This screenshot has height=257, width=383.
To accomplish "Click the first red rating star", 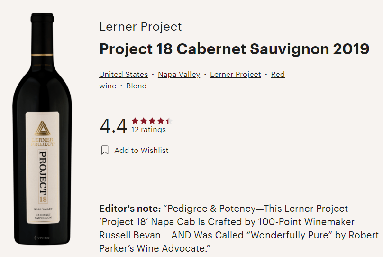I will pyautogui.click(x=135, y=121).
